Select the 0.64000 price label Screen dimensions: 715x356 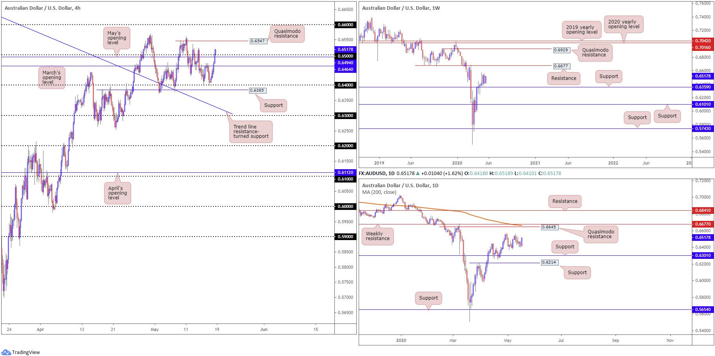345,85
